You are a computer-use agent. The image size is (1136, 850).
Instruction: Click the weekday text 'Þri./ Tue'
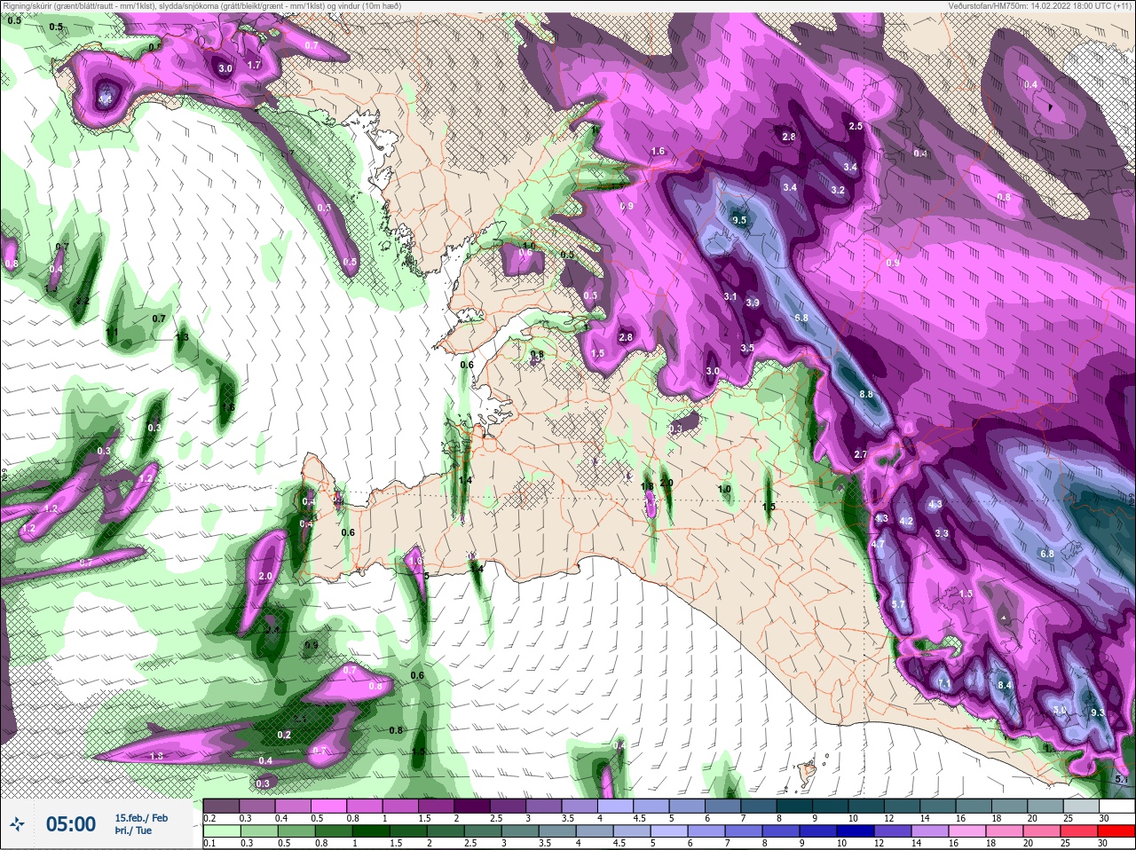click(133, 830)
